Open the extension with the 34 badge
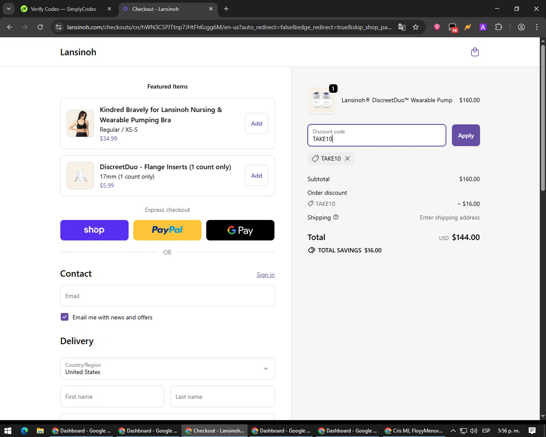 [453, 28]
